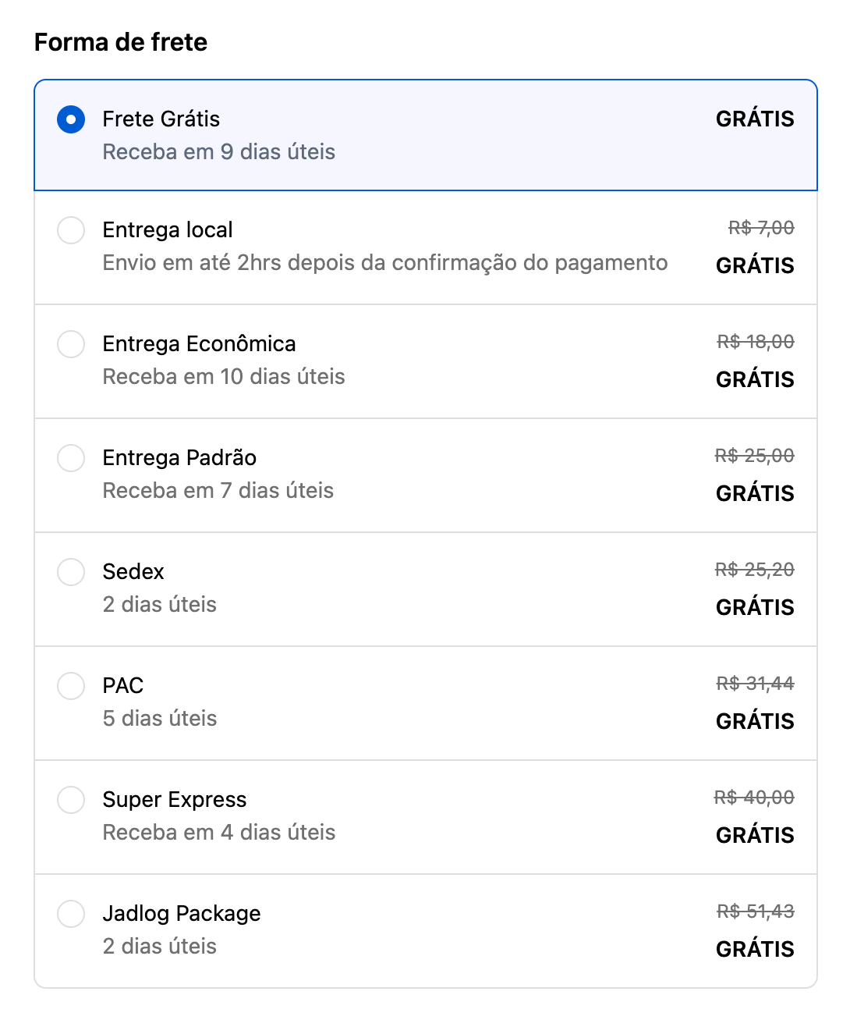This screenshot has width=850, height=1027.
Task: Click the struck-through R$ 25,20 Sedex price
Action: point(754,570)
